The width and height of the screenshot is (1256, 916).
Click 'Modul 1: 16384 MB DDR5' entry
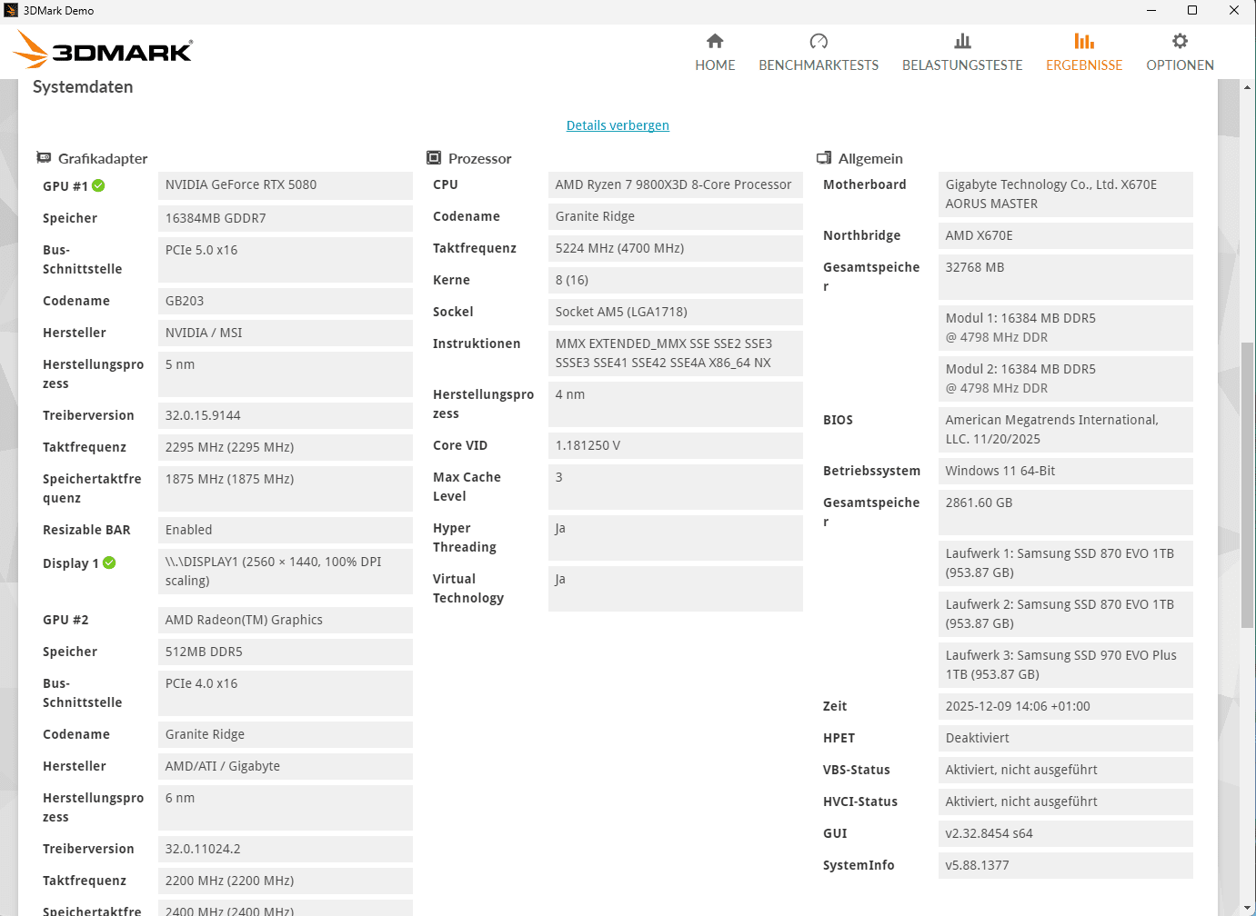point(1066,328)
